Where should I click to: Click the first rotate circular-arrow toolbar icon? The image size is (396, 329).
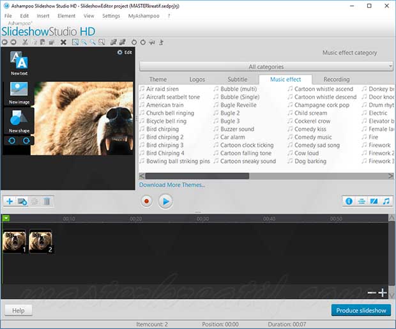tap(134, 42)
